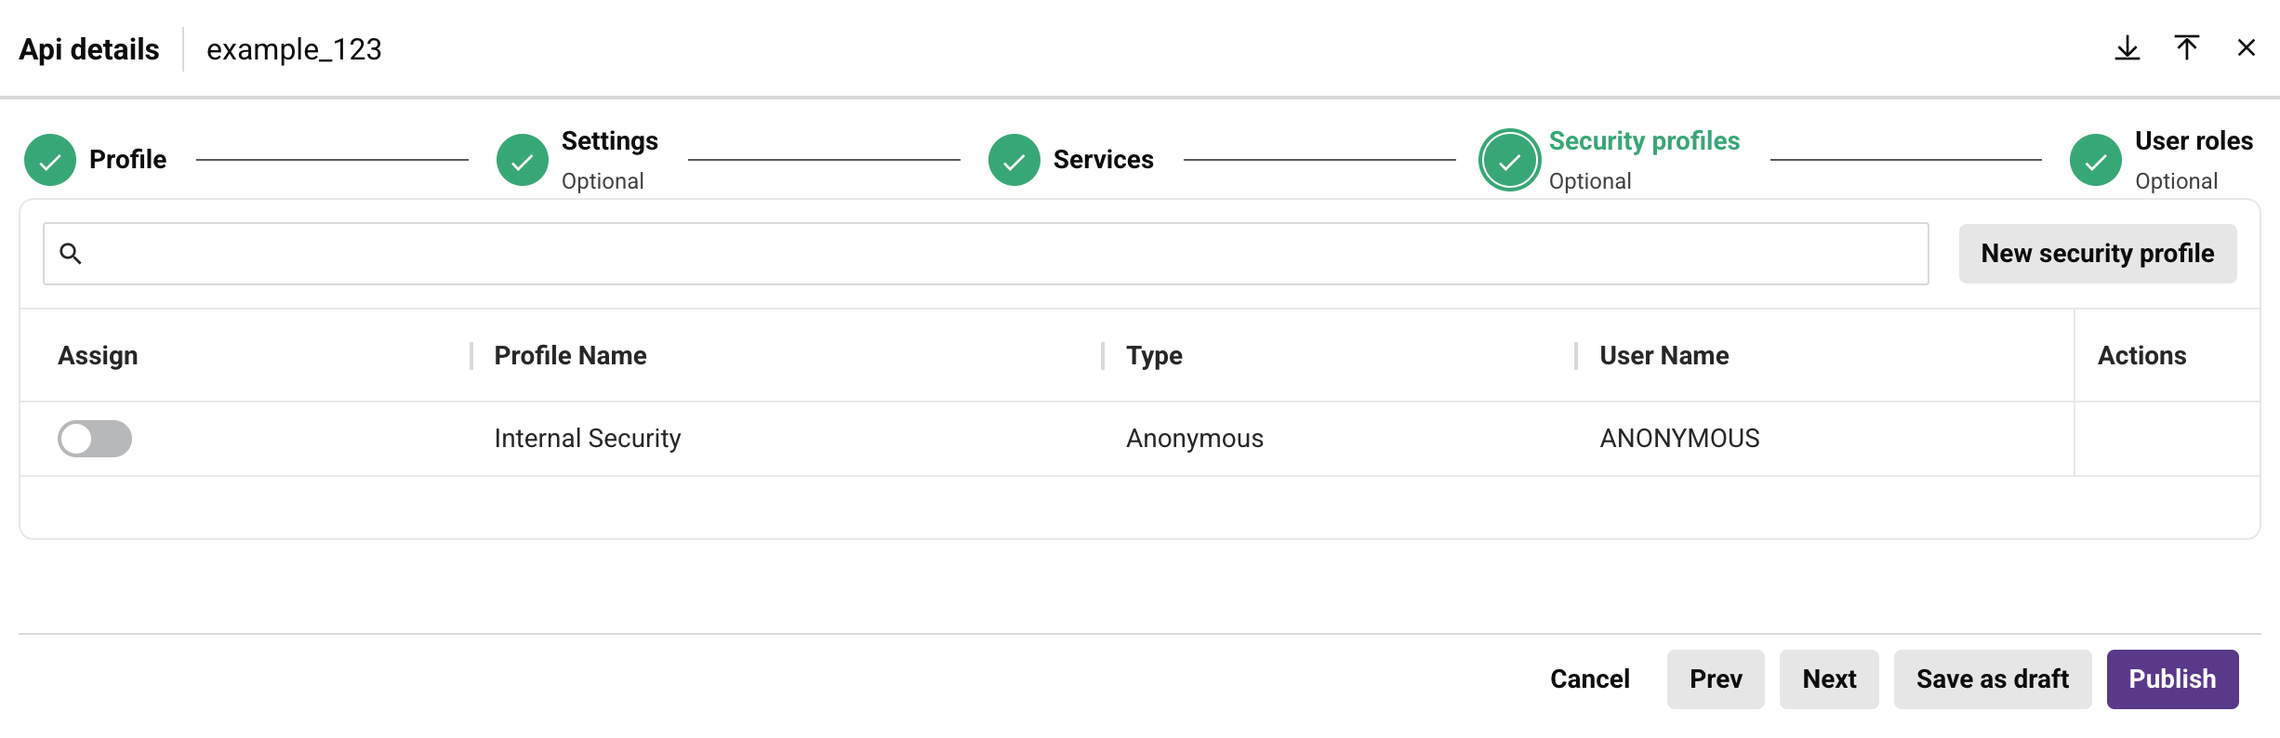
Task: Click the upload/export icon in the header
Action: click(x=2187, y=48)
